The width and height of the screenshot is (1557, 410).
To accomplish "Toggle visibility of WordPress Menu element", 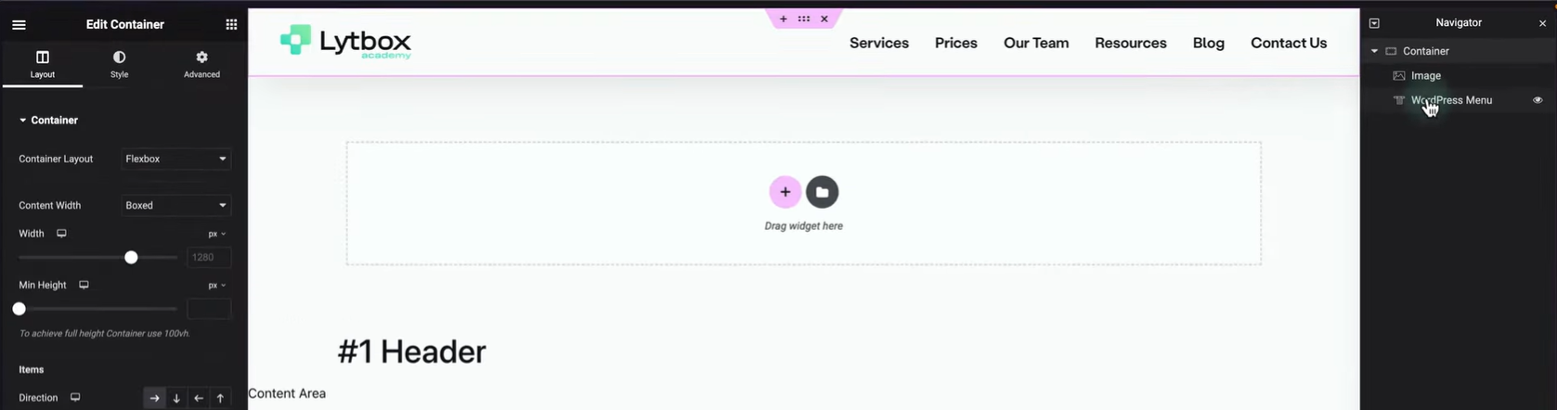I will (1538, 100).
